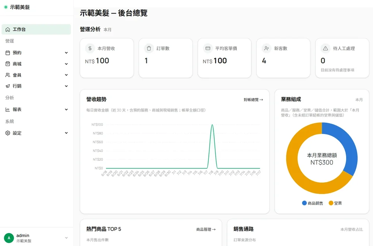Expand the 設定 menu chevron
Screen dimensions: 373x246
pyautogui.click(x=66, y=133)
